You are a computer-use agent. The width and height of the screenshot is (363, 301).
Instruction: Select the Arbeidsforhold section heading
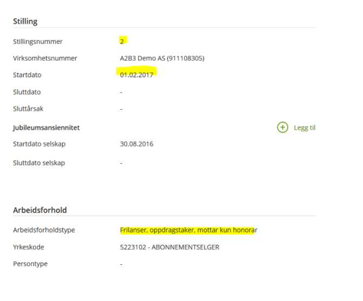click(40, 210)
